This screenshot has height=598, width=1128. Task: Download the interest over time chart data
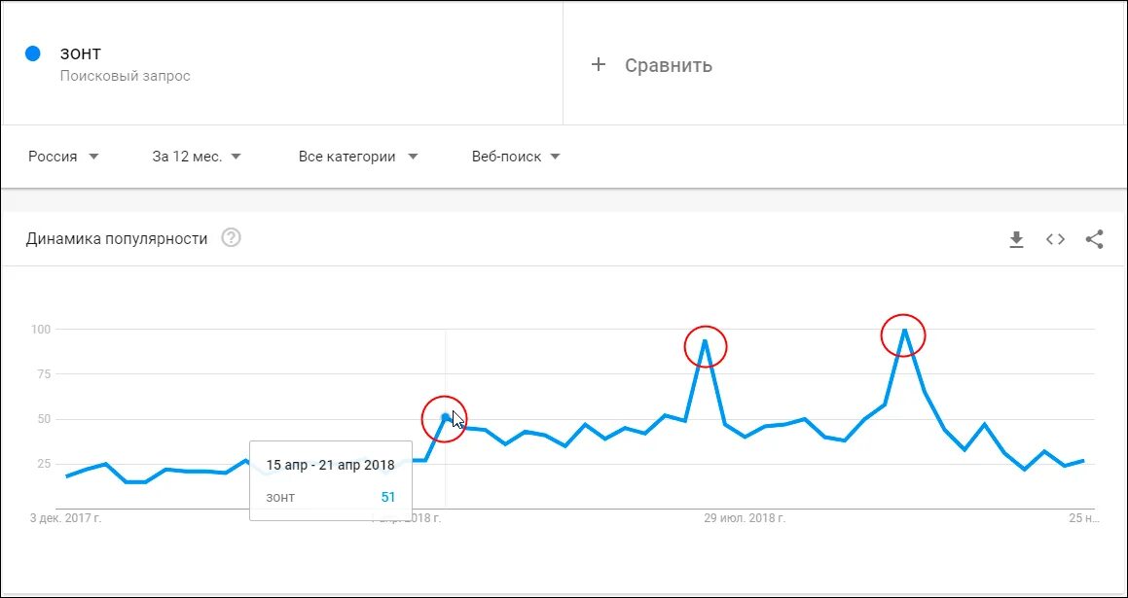click(1016, 239)
